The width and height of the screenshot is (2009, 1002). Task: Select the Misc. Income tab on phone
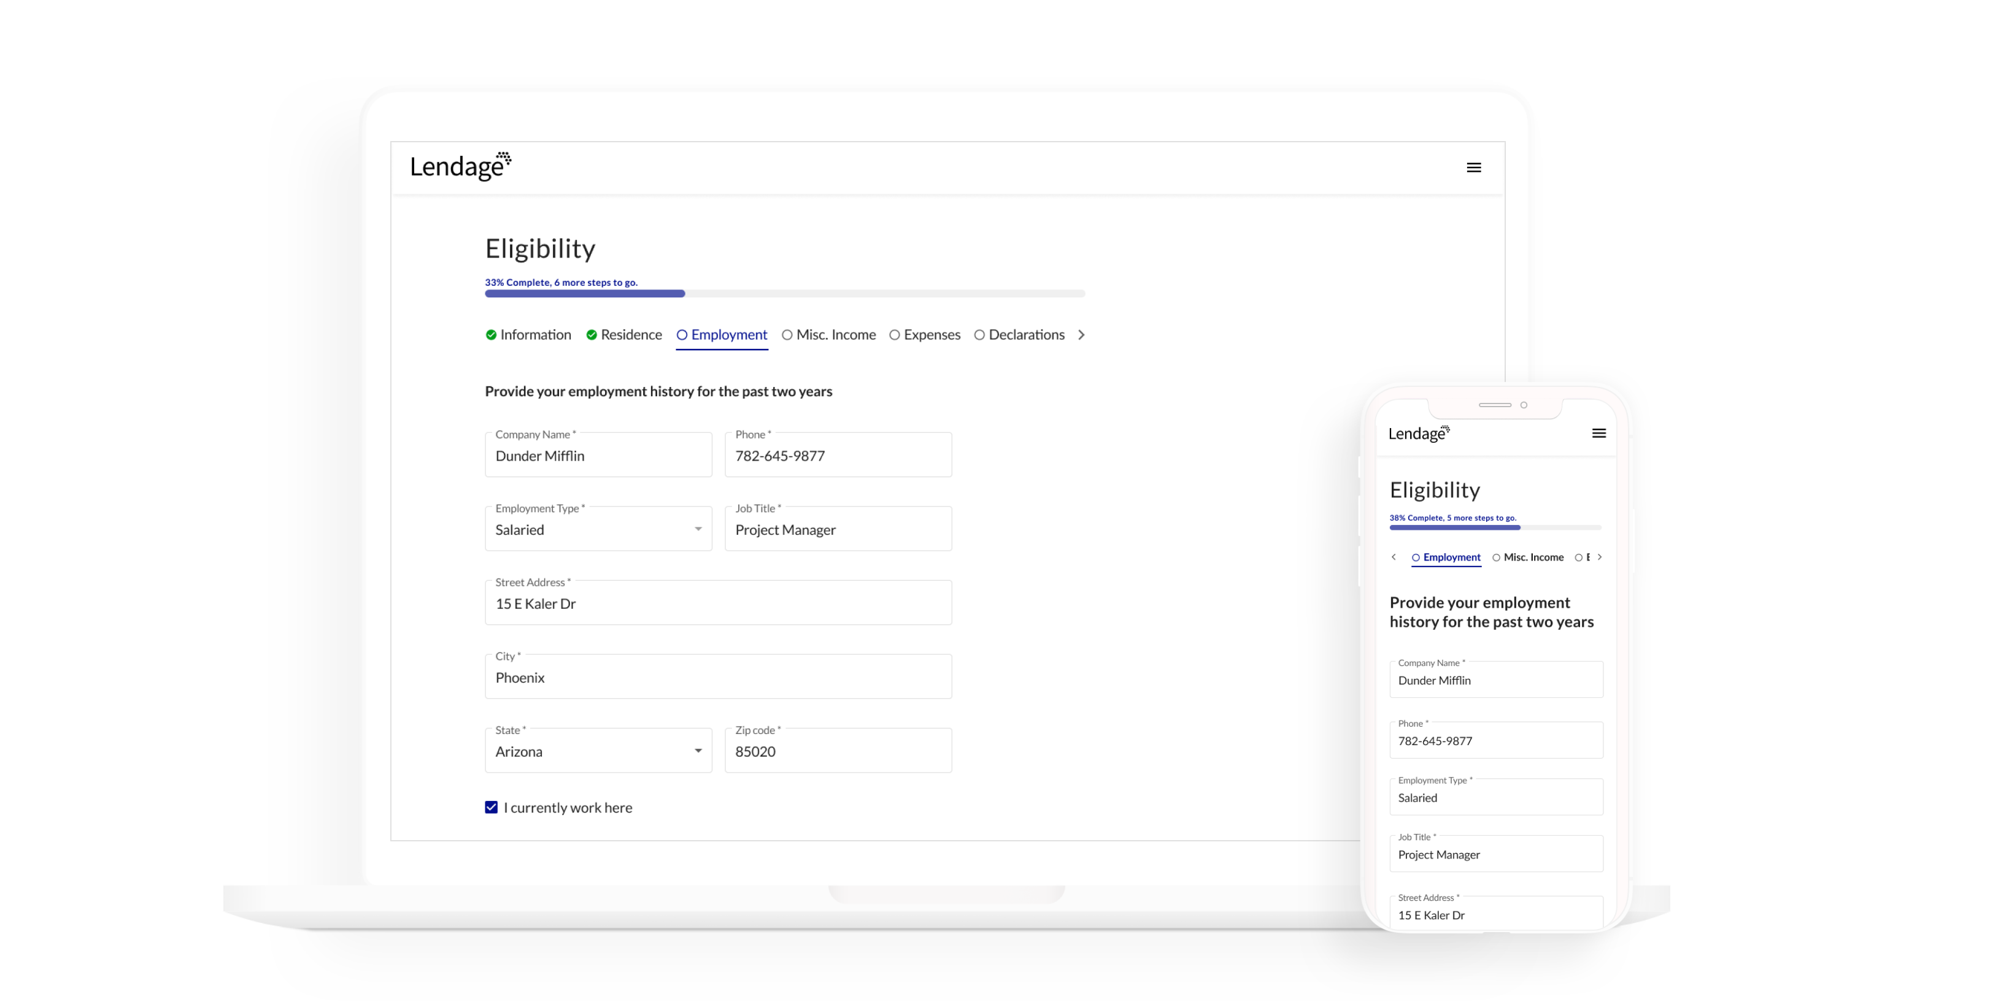pos(1528,557)
